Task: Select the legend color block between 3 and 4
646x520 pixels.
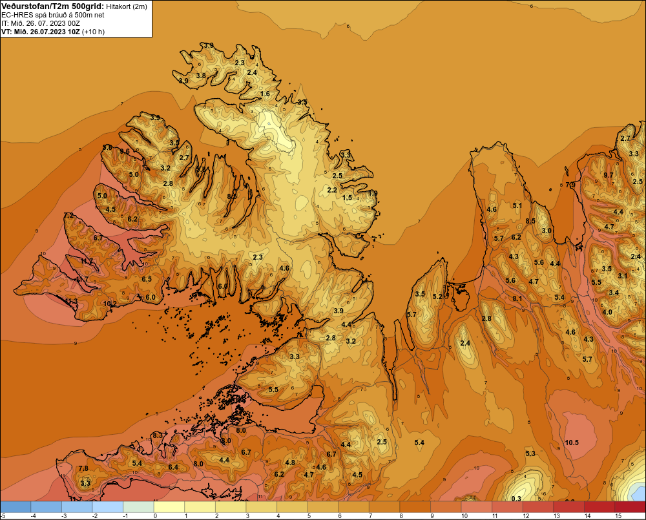Action: point(262,507)
